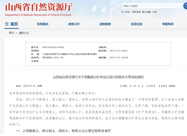Click the document title in the info box
Viewport: 187px width, 136px height.
[x=70, y=54]
